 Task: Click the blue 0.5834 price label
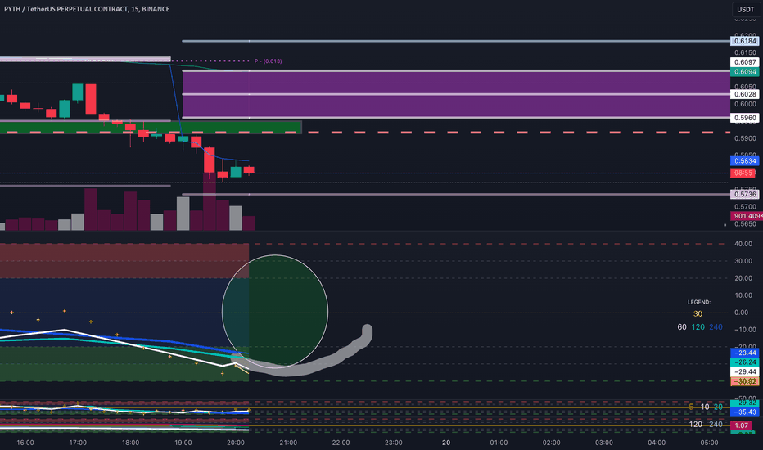tap(745, 161)
